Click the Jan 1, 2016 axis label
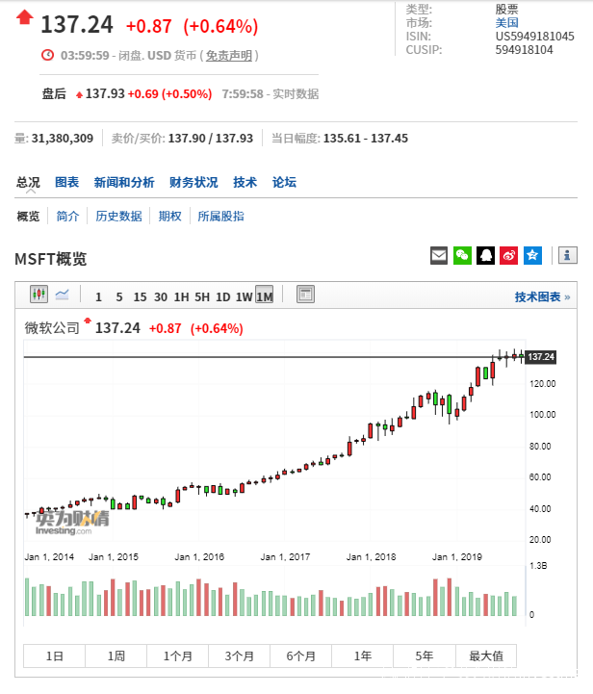 coord(199,556)
